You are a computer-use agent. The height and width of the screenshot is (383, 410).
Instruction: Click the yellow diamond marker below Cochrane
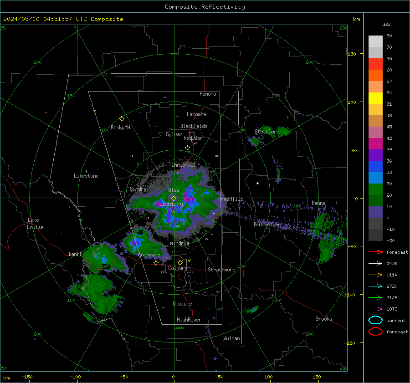point(156,263)
